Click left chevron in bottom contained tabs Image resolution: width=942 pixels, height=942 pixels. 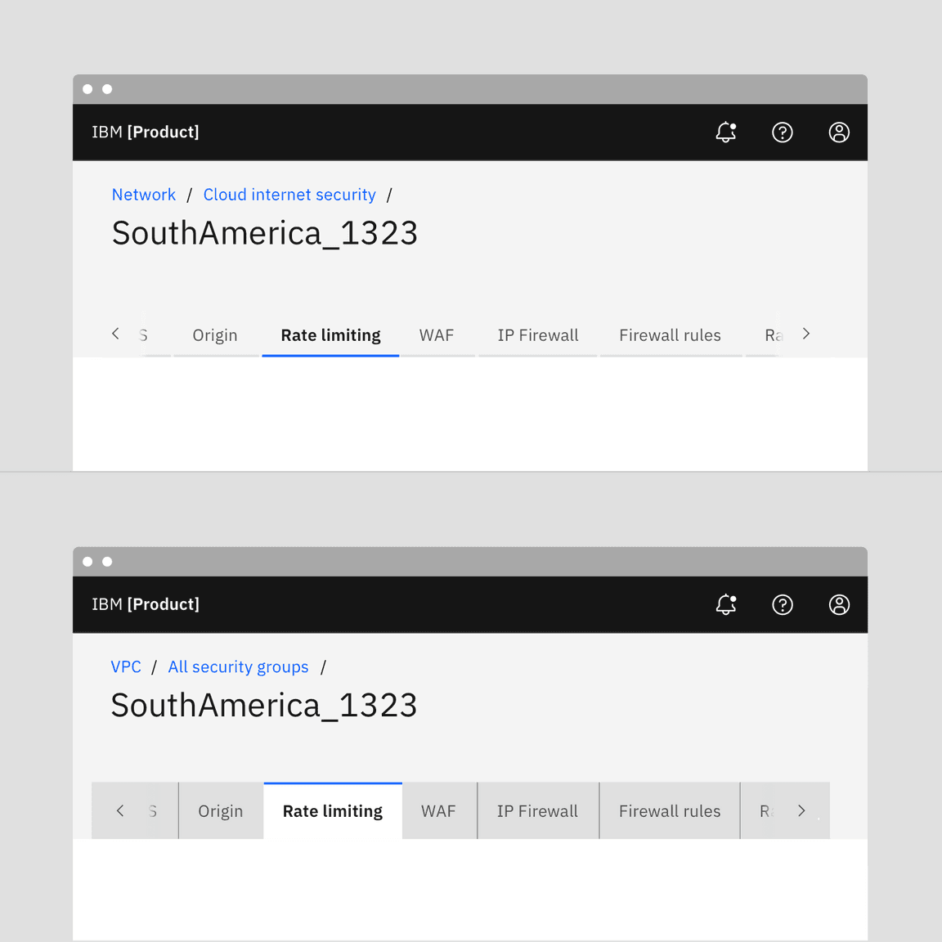pyautogui.click(x=120, y=810)
